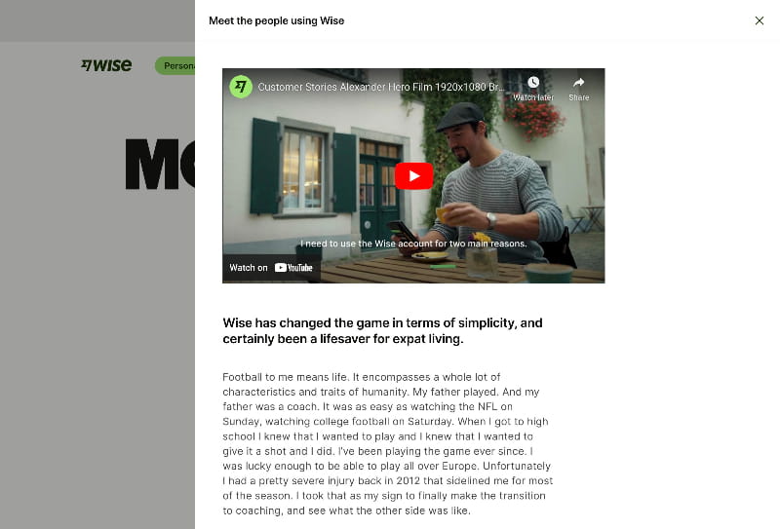Click the Watch on YouTube link
Image resolution: width=780 pixels, height=529 pixels.
[271, 268]
